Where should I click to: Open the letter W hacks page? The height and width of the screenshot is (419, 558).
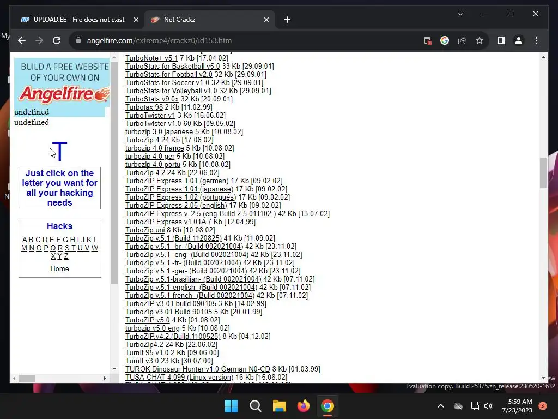click(95, 248)
